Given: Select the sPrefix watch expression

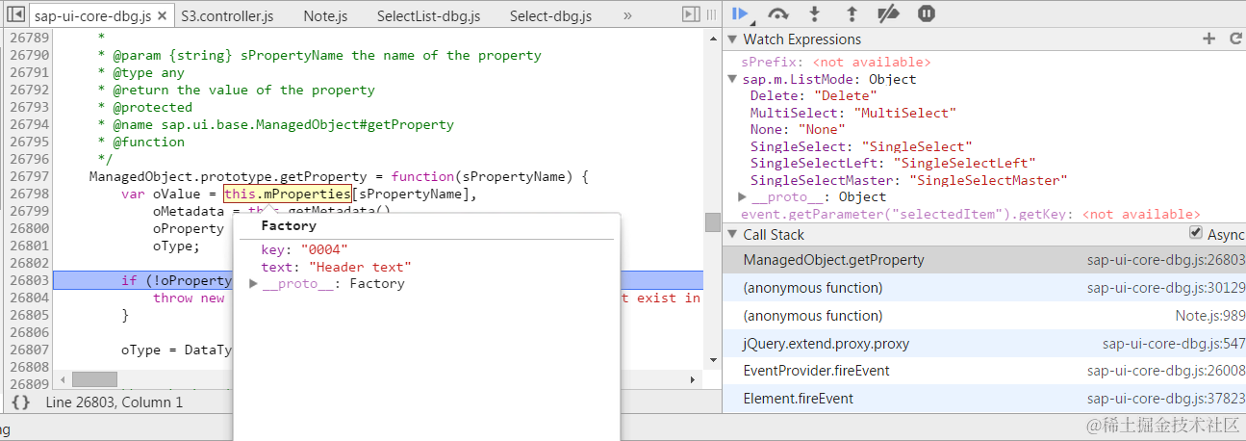Looking at the screenshot, I should click(835, 62).
